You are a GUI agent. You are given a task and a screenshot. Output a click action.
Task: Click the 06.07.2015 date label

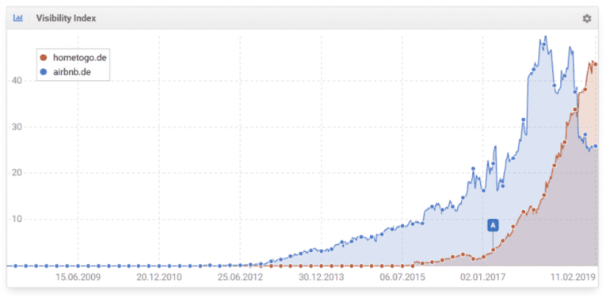pyautogui.click(x=402, y=277)
